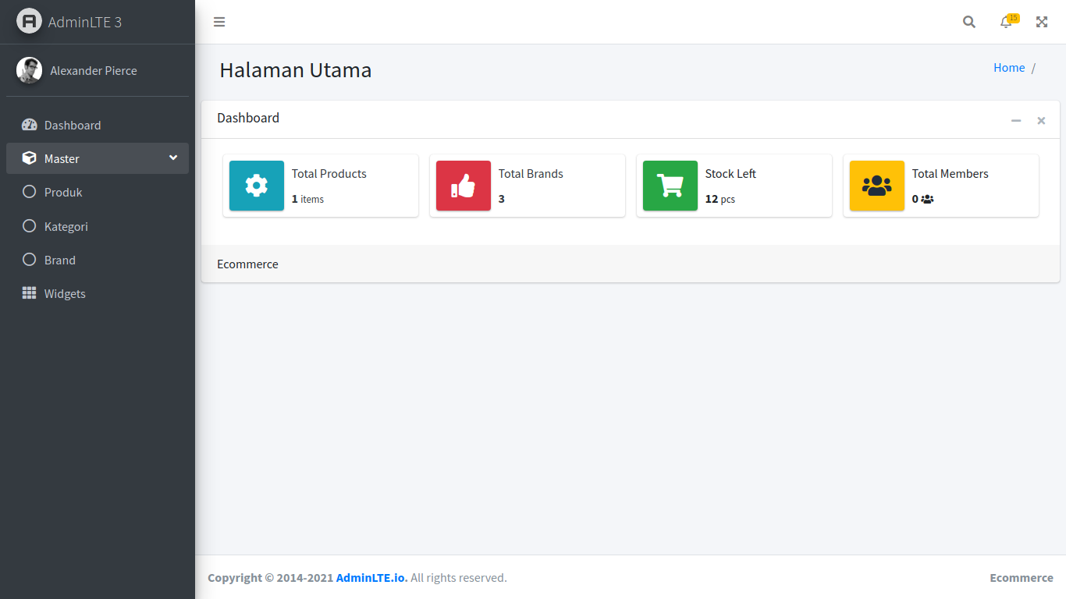Open notifications bell icon
The height and width of the screenshot is (599, 1066).
click(1006, 22)
